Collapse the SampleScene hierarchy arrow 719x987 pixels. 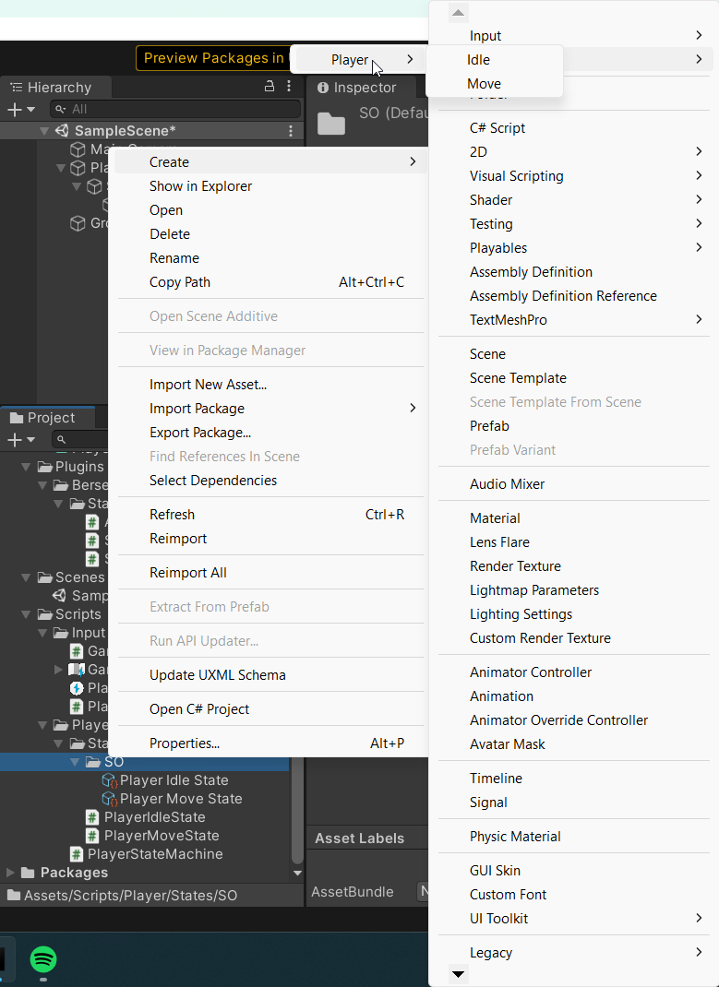43,131
